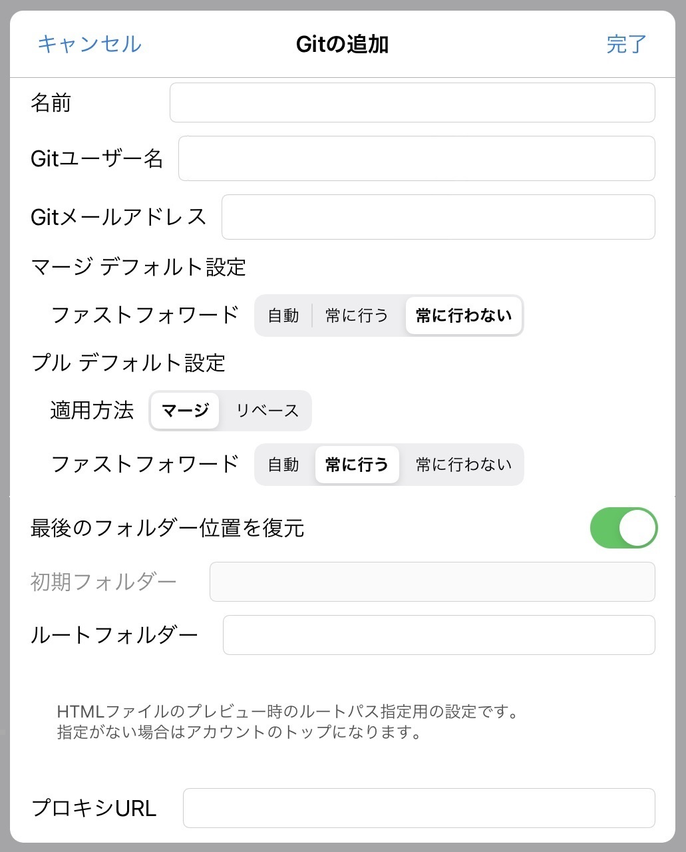The image size is (686, 852).
Task: Tap 完了 to finish adding Git account
Action: click(625, 44)
